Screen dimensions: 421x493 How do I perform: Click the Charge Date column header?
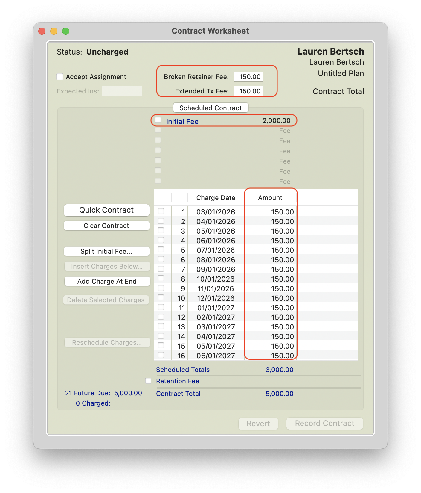216,198
